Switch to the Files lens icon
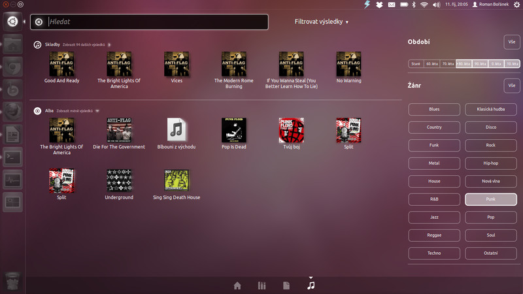This screenshot has width=523, height=294. [x=286, y=286]
